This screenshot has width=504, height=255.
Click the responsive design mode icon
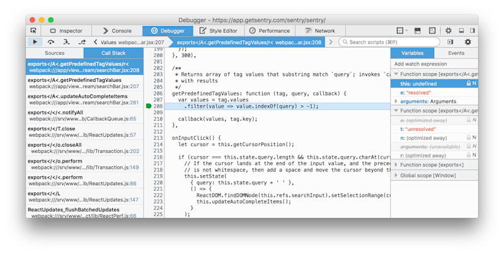click(x=432, y=30)
